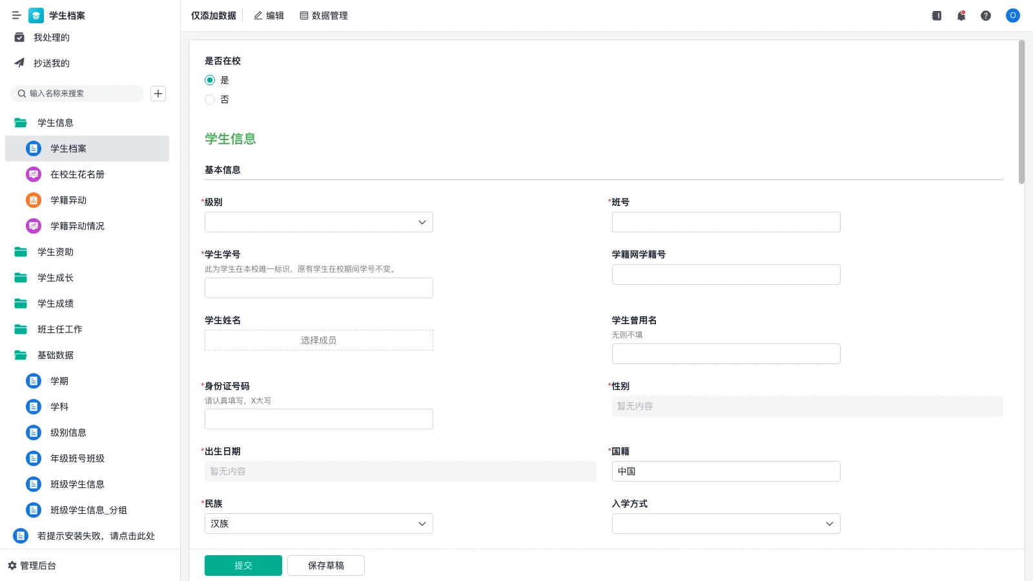The height and width of the screenshot is (581, 1033).
Task: Click 编辑 in the top toolbar
Action: (x=269, y=15)
